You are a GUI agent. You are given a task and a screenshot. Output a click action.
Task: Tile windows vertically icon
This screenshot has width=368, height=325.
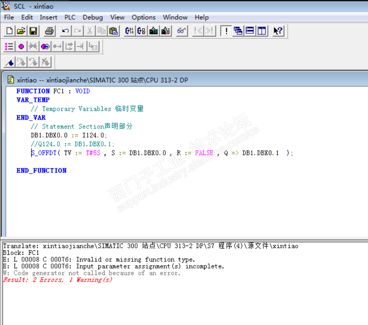coord(262,31)
